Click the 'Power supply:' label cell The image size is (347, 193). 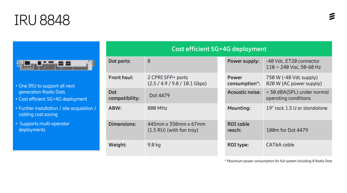(244, 65)
